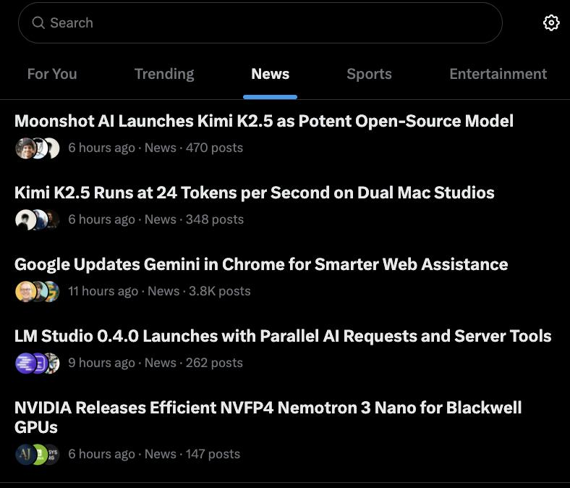The height and width of the screenshot is (488, 570).
Task: Click the magnifier icon in search bar
Action: [x=38, y=23]
